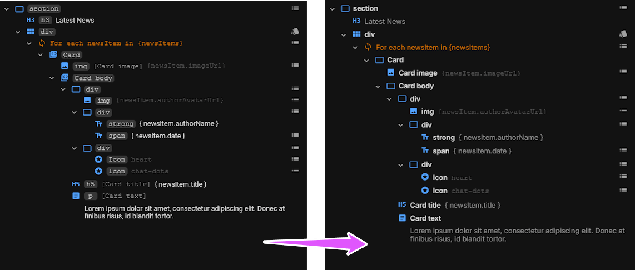This screenshot has width=635, height=270.
Task: Click the Lorem ipsum paragraph in left panel
Action: (185, 212)
